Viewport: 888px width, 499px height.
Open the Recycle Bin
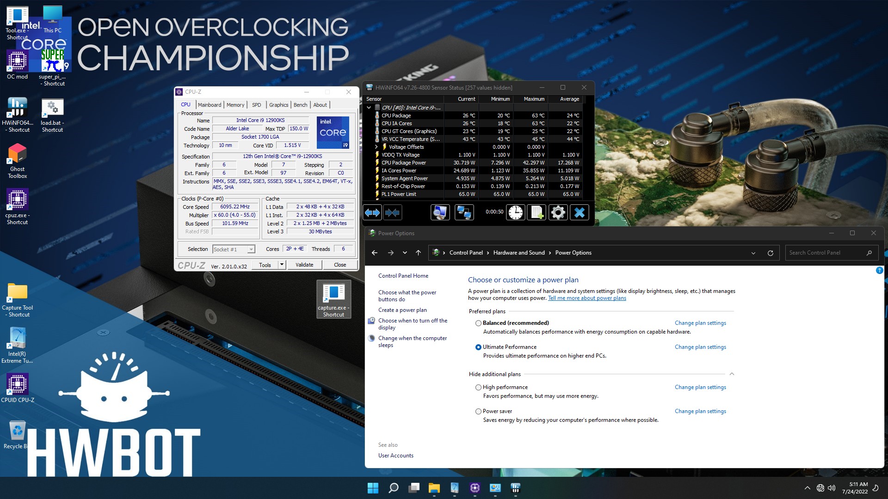tap(17, 434)
